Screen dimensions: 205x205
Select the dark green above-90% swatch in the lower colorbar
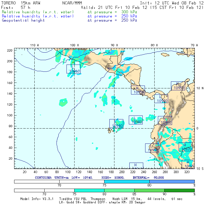(x=180, y=190)
